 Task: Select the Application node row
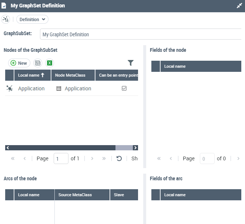tap(31, 88)
